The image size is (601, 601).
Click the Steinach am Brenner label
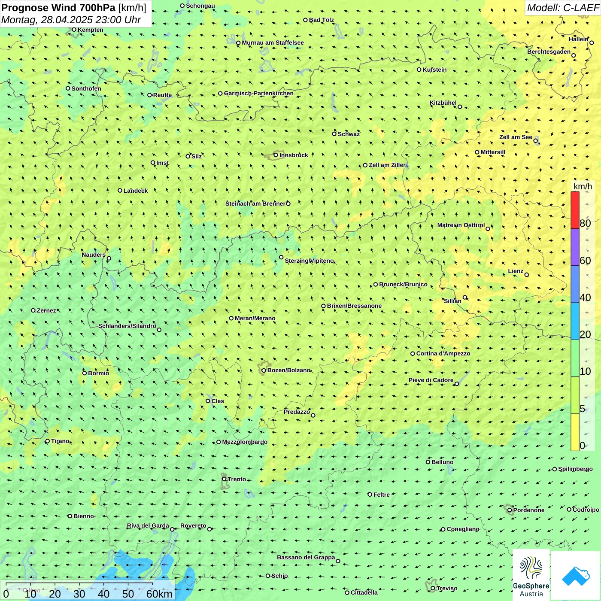pos(255,203)
